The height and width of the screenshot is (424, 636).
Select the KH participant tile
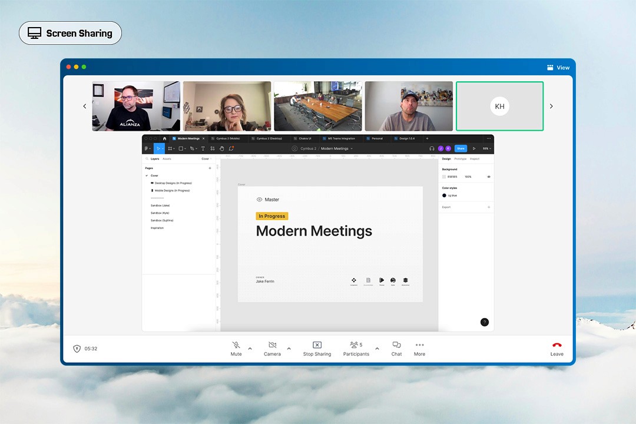500,107
